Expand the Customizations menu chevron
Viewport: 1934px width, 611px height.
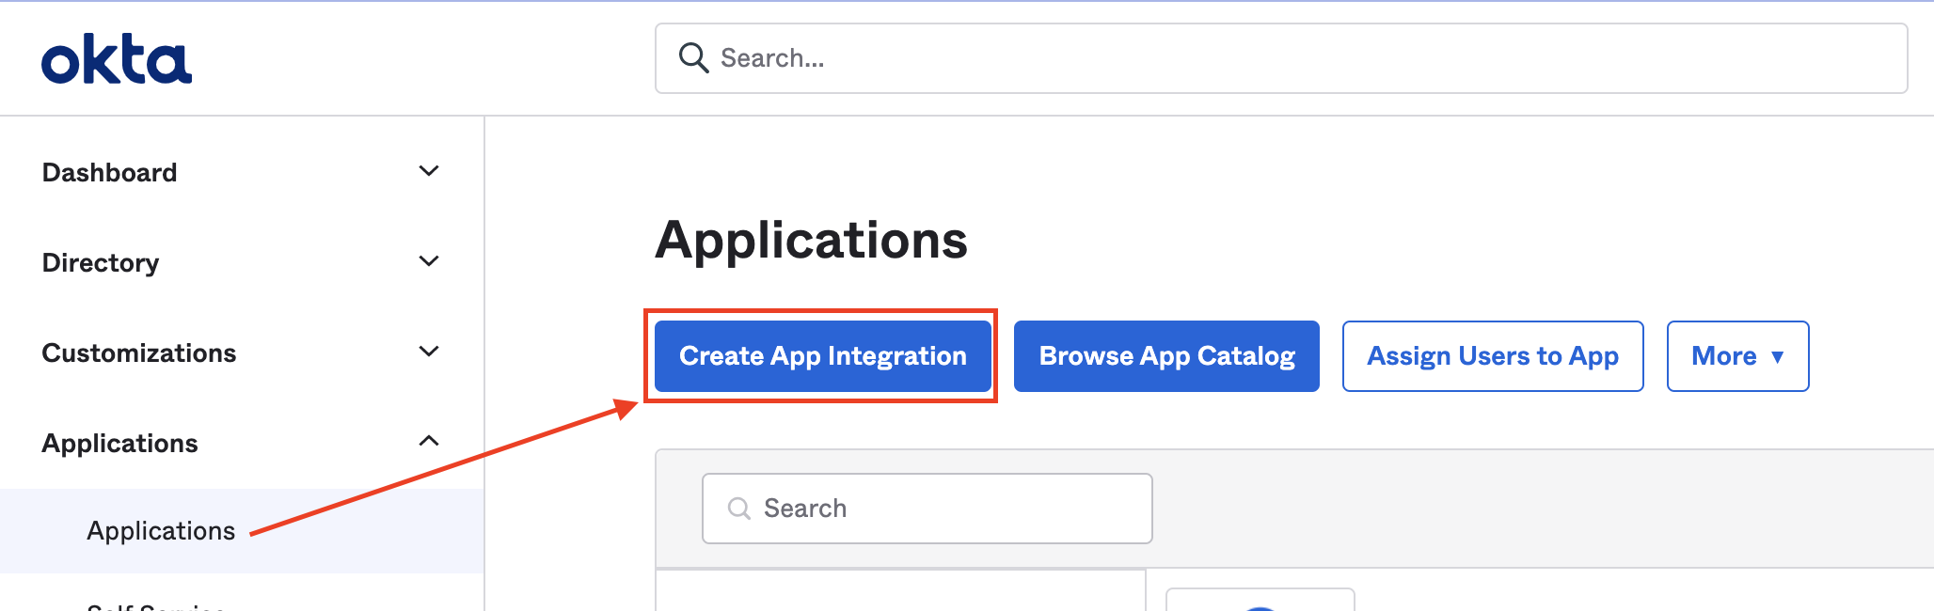click(429, 352)
